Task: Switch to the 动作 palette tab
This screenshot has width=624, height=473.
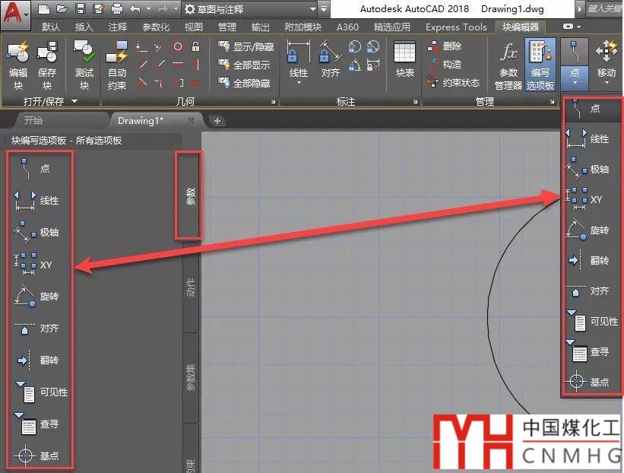Action: pyautogui.click(x=191, y=287)
